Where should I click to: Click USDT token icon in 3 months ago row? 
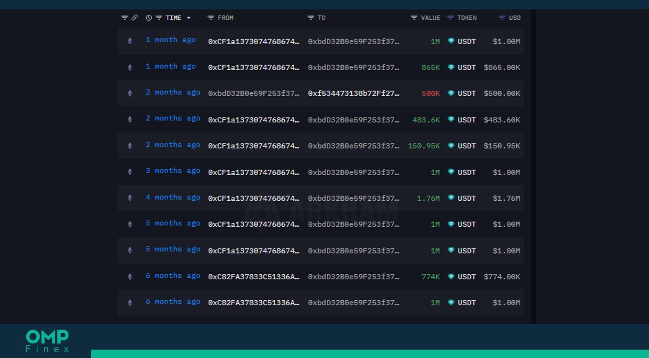tap(451, 171)
